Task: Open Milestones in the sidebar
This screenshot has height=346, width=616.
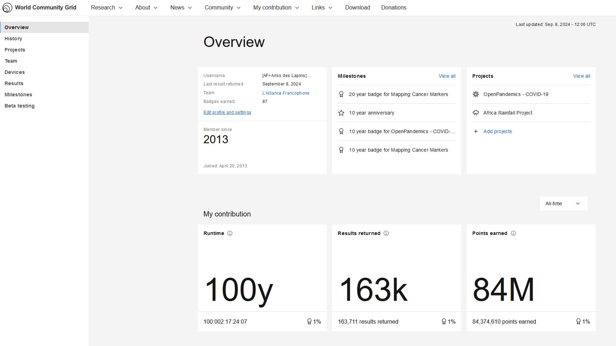Action: (x=44, y=95)
